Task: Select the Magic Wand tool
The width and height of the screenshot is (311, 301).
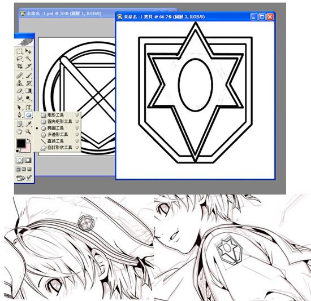Action: 28,59
